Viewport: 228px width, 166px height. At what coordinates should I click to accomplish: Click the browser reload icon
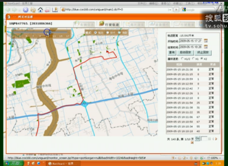(33, 10)
